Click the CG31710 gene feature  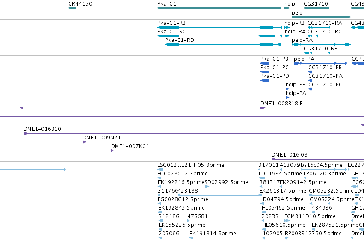(x=317, y=8)
